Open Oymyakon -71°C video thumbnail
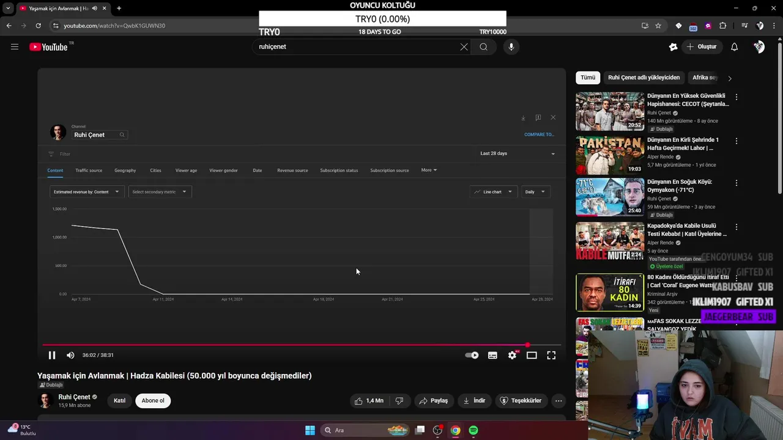Screen dimensions: 783x440 tap(610, 197)
